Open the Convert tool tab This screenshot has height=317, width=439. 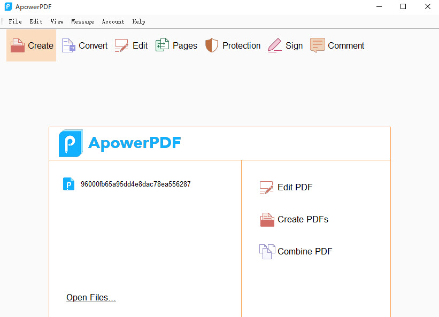[x=84, y=45]
